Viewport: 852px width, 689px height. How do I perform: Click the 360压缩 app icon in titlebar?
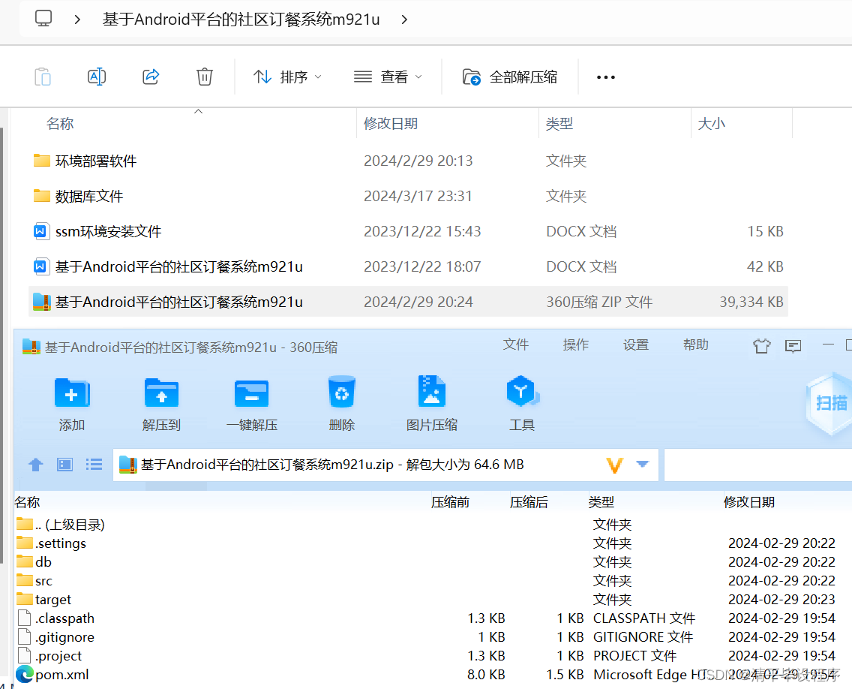31,347
